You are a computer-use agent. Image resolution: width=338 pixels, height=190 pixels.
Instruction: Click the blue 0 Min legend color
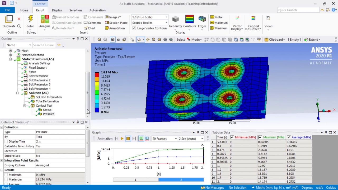click(x=97, y=110)
